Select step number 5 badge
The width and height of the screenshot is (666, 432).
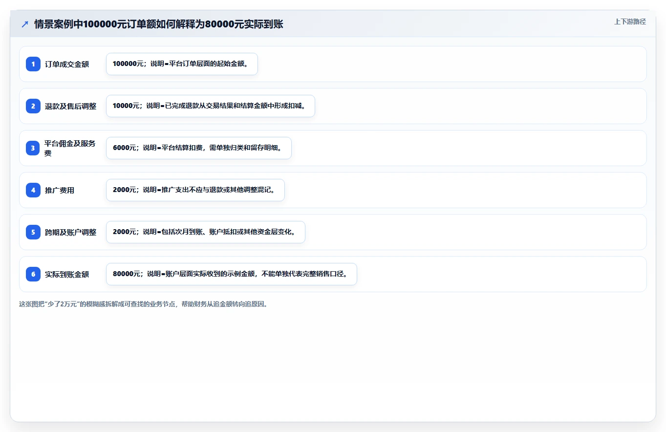tap(33, 232)
